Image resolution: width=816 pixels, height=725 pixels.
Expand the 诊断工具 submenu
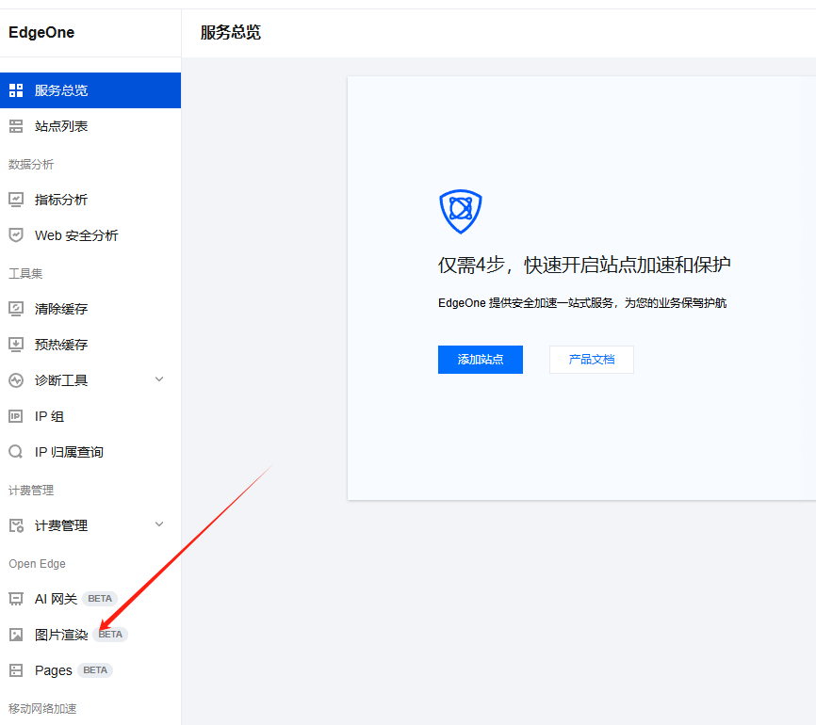point(160,379)
